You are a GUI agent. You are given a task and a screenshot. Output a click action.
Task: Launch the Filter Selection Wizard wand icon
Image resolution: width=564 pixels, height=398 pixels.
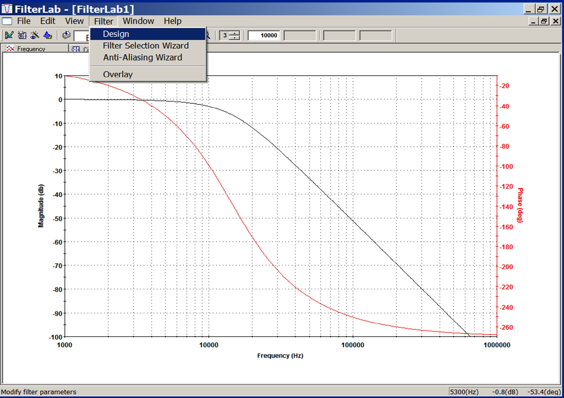click(34, 35)
